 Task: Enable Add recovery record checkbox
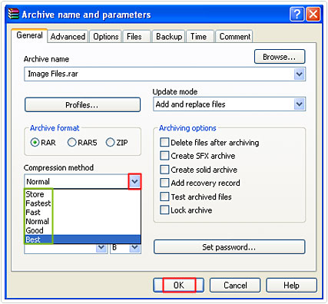(164, 183)
